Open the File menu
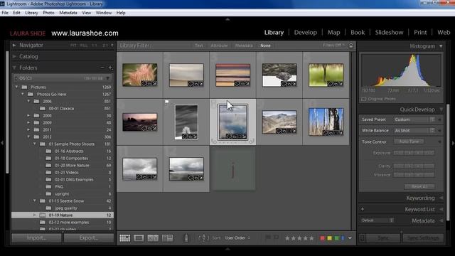This screenshot has height=256, width=455. click(x=5, y=13)
